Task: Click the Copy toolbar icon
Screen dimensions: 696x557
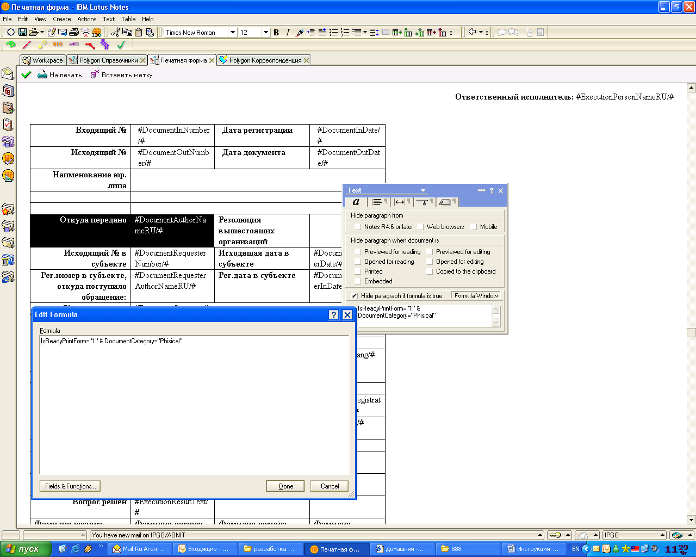Action: point(127,33)
